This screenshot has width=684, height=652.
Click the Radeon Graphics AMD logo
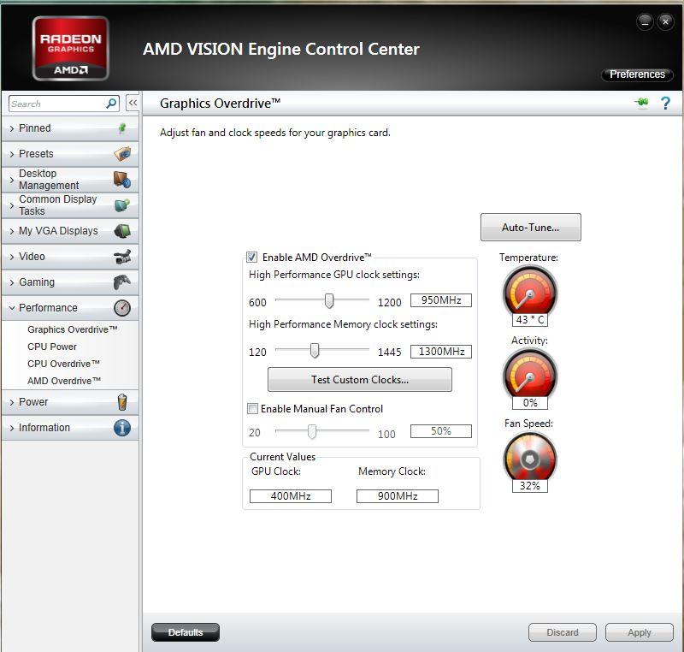coord(70,49)
